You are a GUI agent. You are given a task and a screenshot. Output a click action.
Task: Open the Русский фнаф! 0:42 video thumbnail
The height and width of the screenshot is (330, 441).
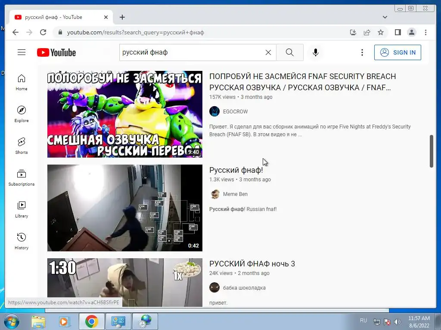[124, 208]
